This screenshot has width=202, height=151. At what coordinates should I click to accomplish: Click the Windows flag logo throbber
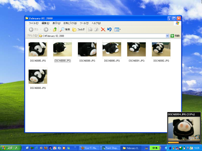(178, 23)
